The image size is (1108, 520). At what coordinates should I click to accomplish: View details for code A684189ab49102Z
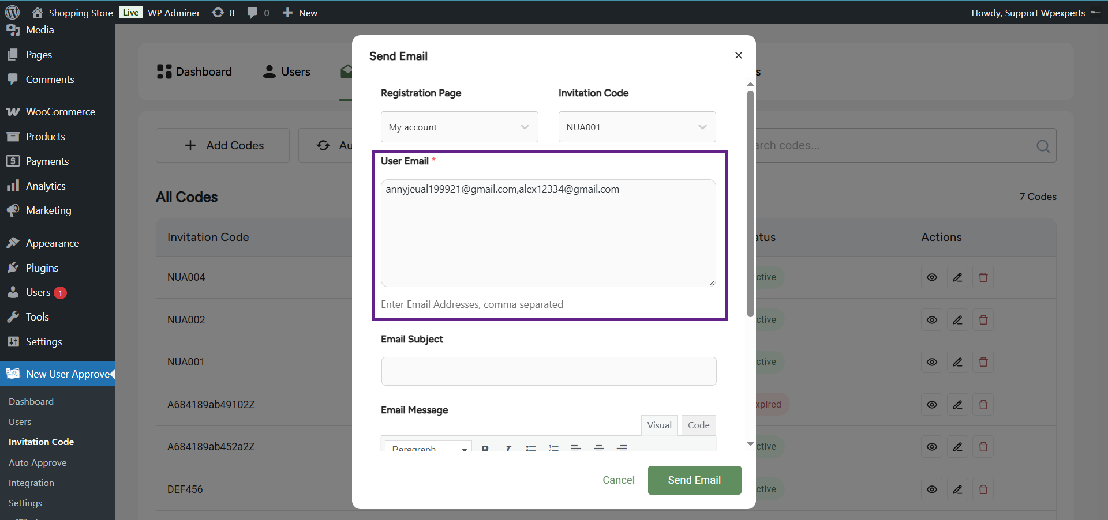(931, 405)
